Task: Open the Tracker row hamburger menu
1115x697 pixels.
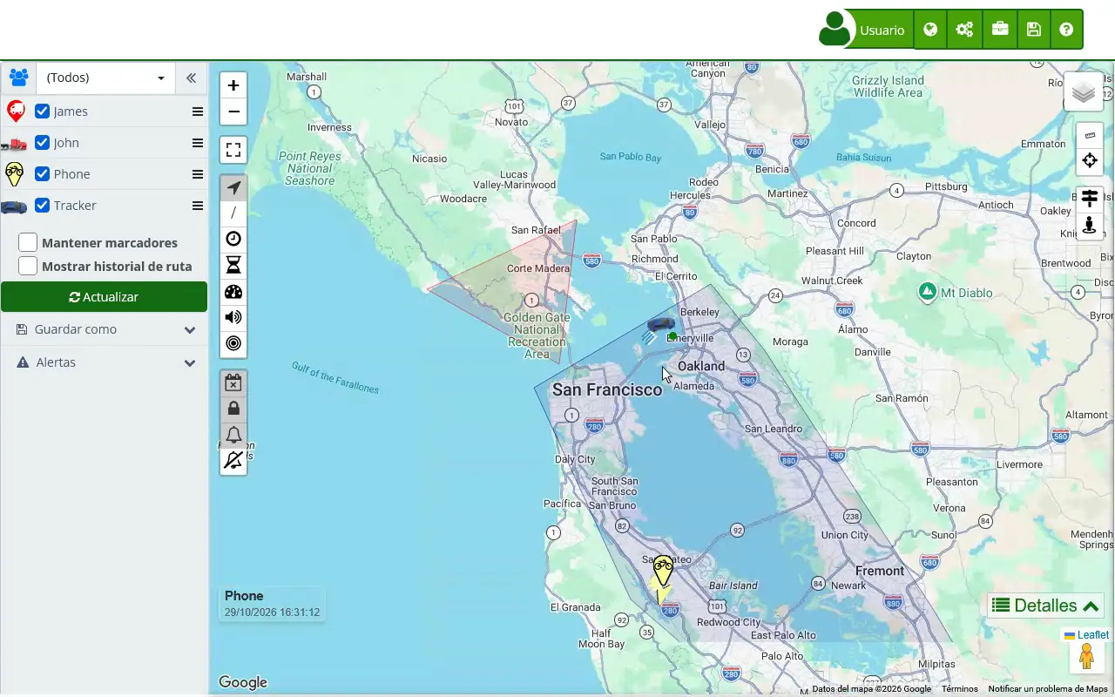Action: [198, 206]
